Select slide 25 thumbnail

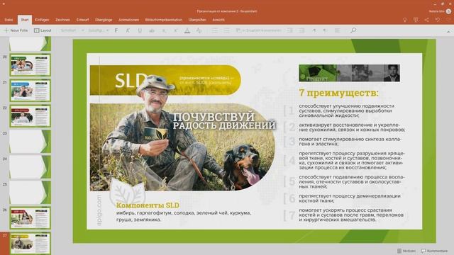[x=31, y=192]
